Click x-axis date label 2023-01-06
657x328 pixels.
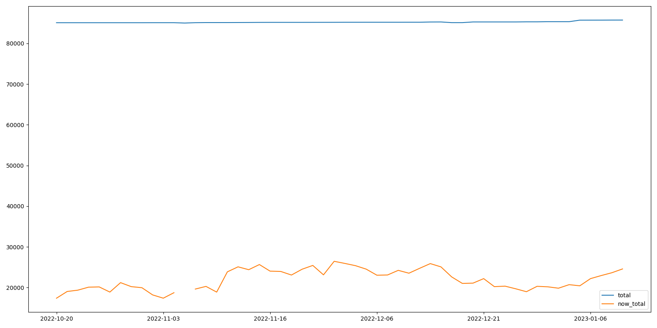[x=590, y=319]
